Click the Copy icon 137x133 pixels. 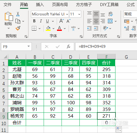click(18, 21)
